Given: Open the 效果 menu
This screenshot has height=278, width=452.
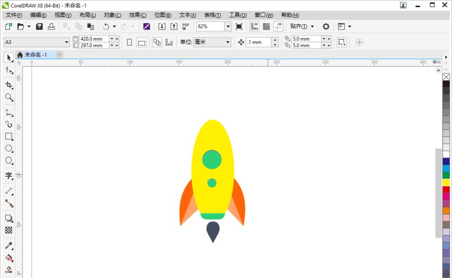Looking at the screenshot, I should click(x=137, y=15).
